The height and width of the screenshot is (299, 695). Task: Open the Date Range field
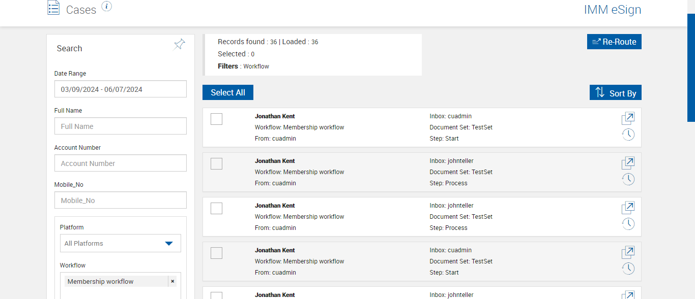pyautogui.click(x=120, y=89)
